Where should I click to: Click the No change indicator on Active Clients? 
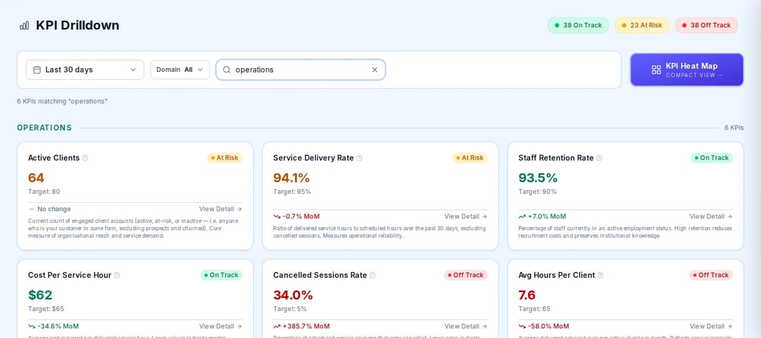(x=50, y=209)
